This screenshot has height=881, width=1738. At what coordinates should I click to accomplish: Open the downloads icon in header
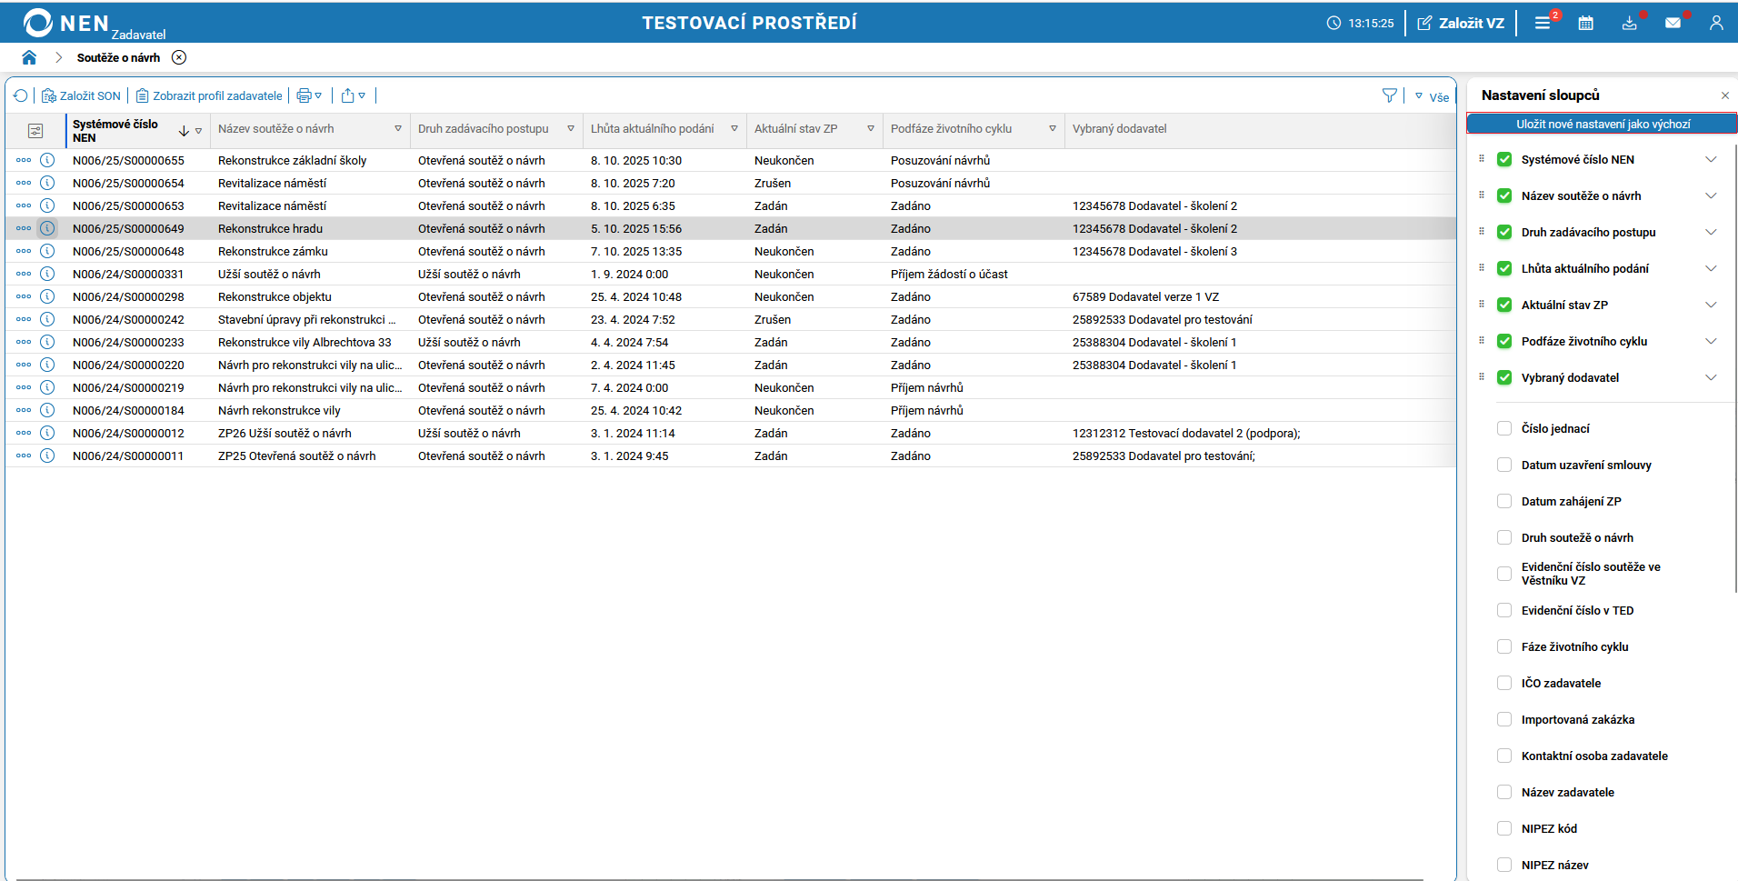pos(1630,23)
